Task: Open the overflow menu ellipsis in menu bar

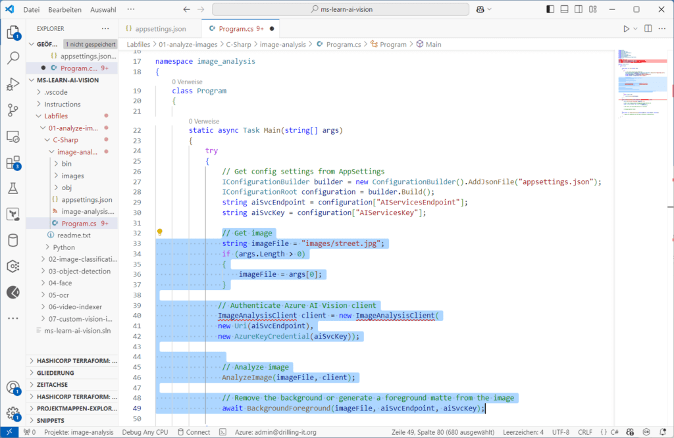Action: pyautogui.click(x=131, y=9)
